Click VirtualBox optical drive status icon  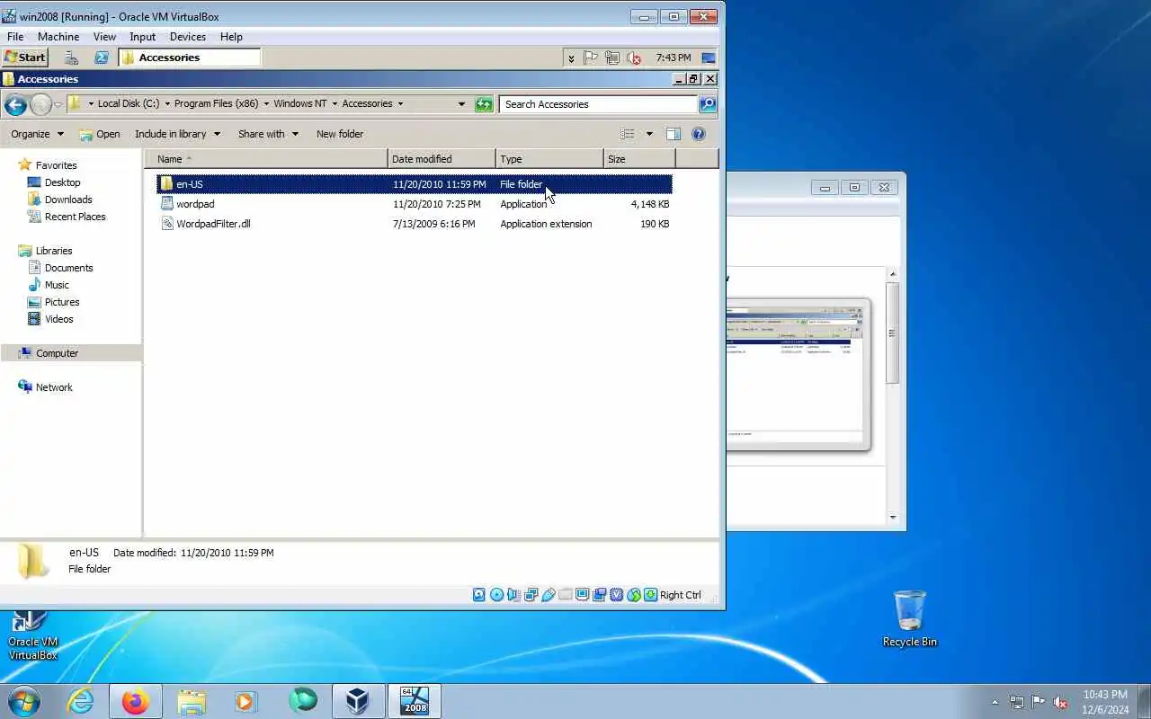(x=496, y=595)
